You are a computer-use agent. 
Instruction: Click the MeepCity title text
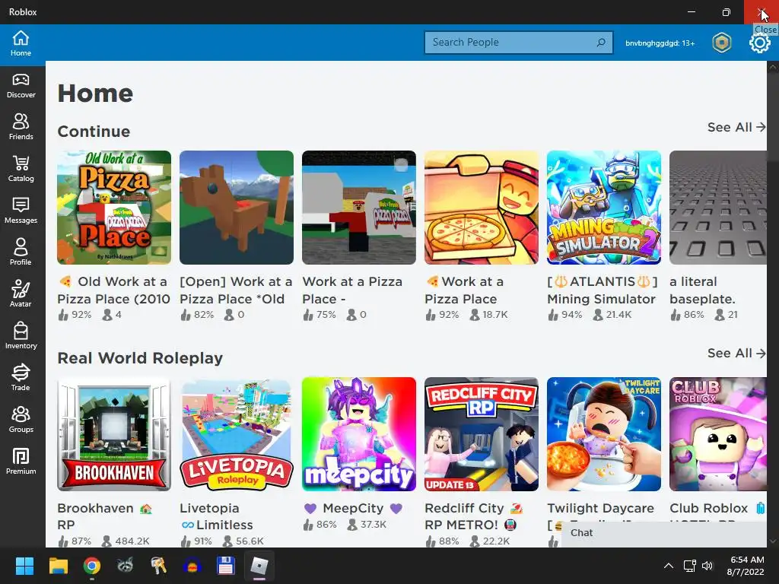pos(353,508)
